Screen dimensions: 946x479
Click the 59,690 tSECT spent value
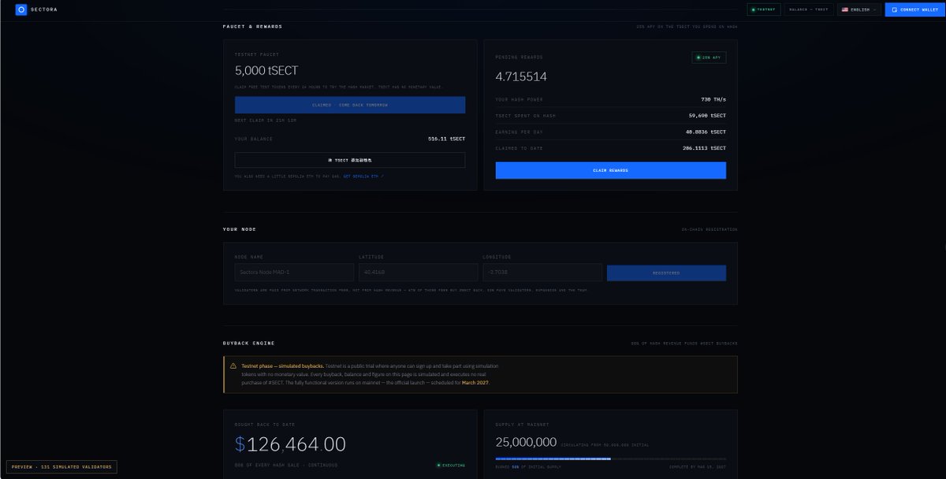pyautogui.click(x=707, y=116)
